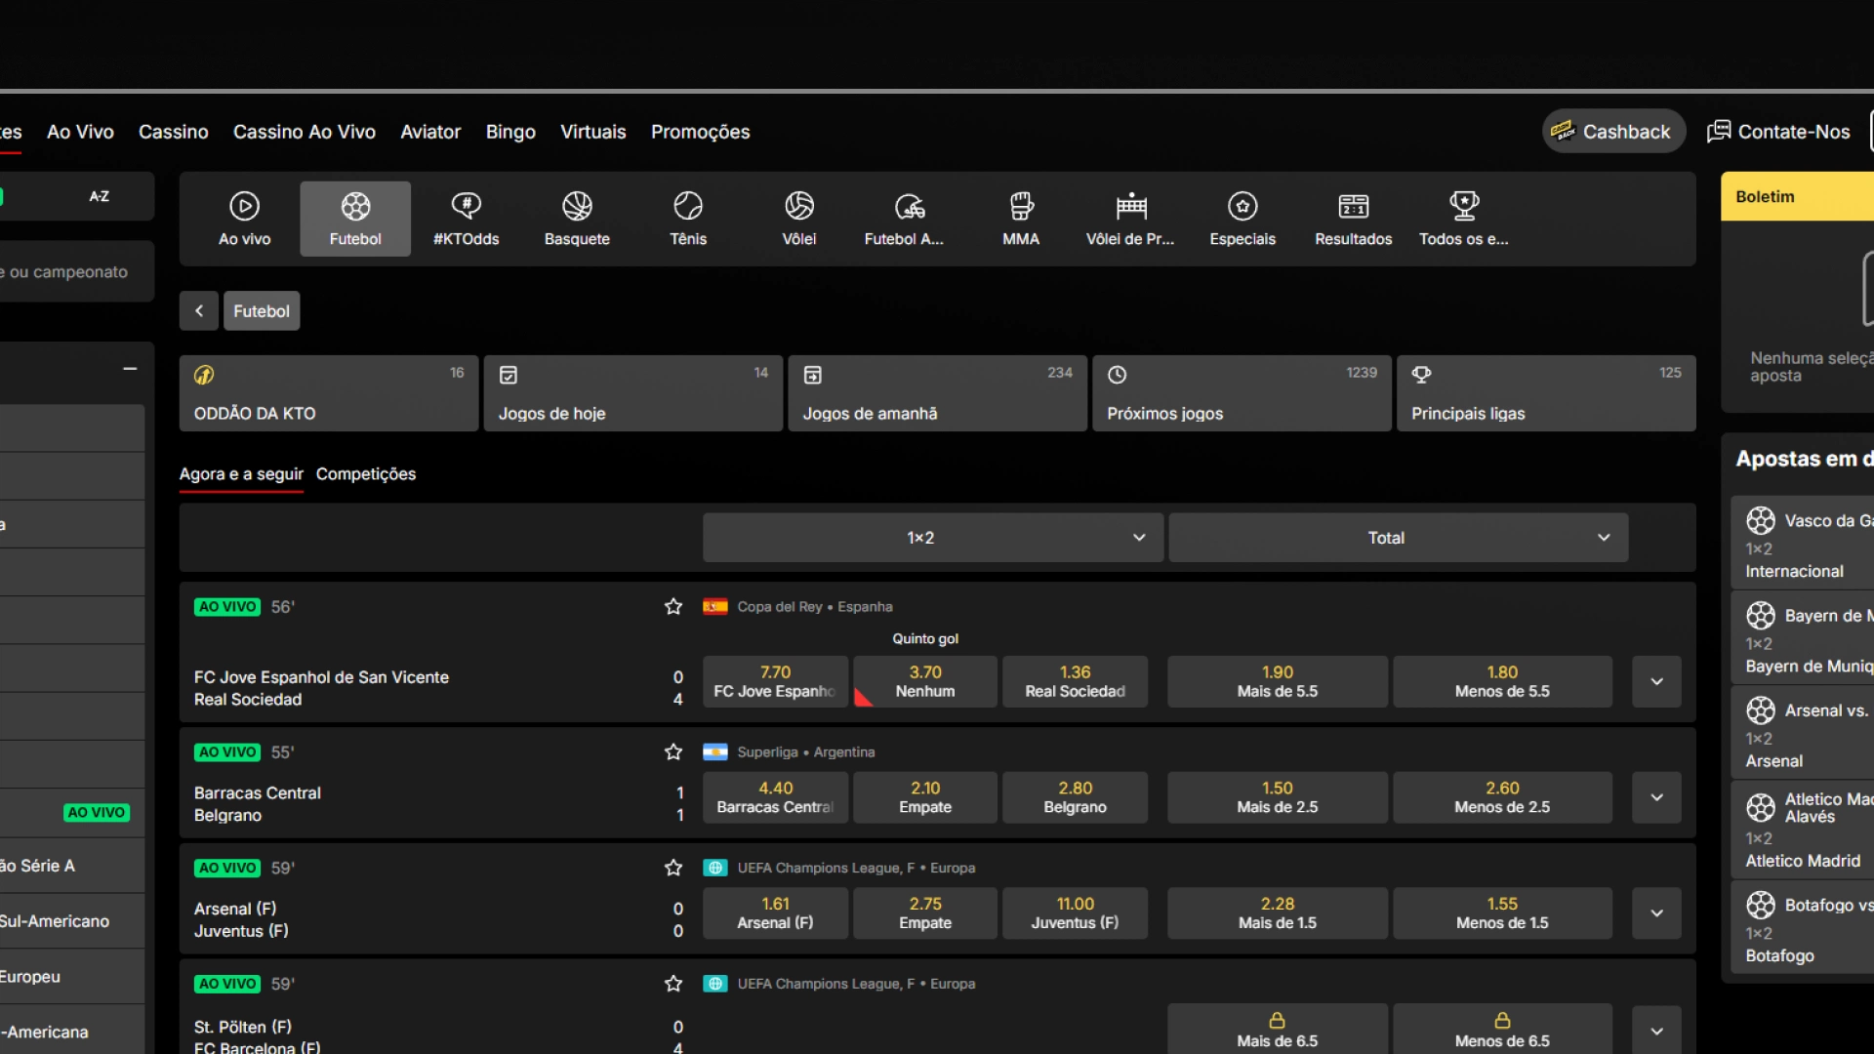Image resolution: width=1874 pixels, height=1054 pixels.
Task: Bet 11.00 on Juventus (F)
Action: [x=1075, y=913]
